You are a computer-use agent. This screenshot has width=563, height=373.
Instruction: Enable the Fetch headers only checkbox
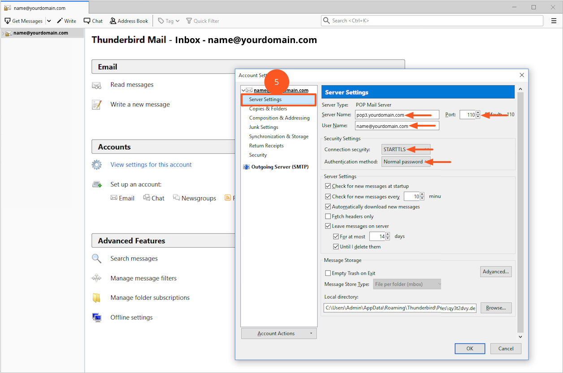328,216
